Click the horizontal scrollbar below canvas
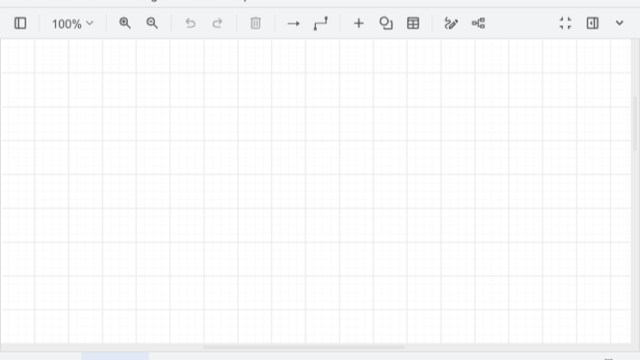640x360 pixels. tap(304, 348)
